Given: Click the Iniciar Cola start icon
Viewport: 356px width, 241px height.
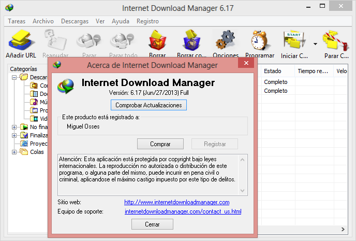Looking at the screenshot, I should 294,40.
